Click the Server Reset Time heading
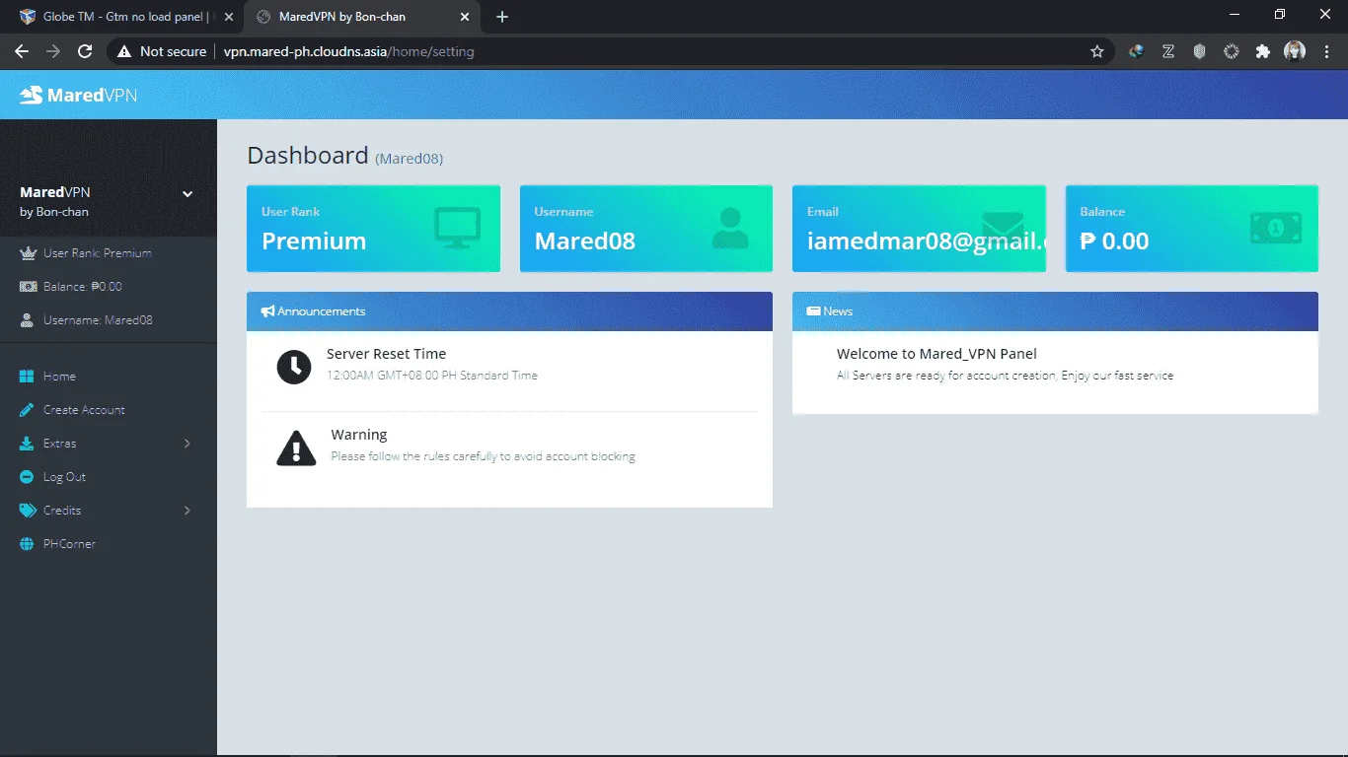 386,354
